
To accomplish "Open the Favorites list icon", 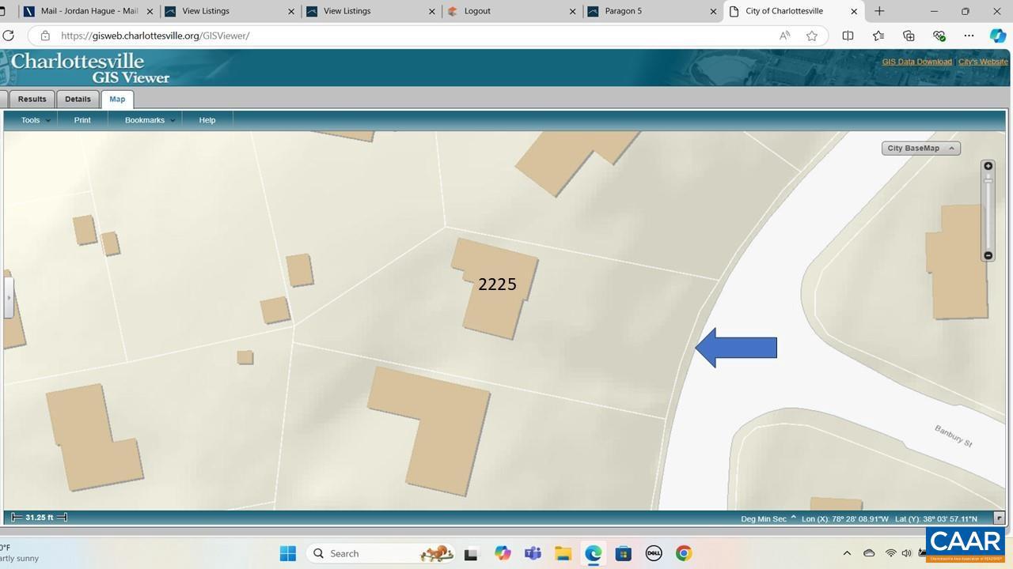I will (x=878, y=36).
